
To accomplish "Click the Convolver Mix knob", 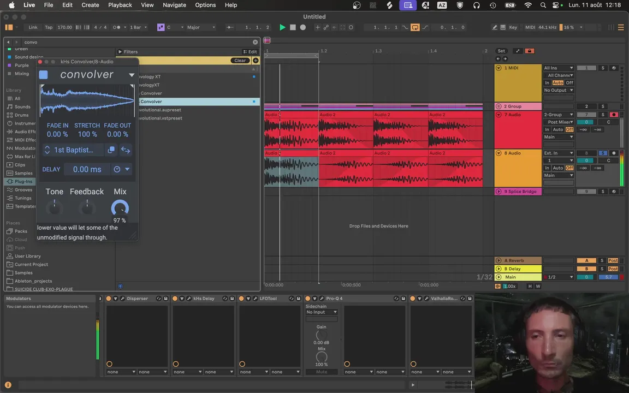I will tap(120, 208).
